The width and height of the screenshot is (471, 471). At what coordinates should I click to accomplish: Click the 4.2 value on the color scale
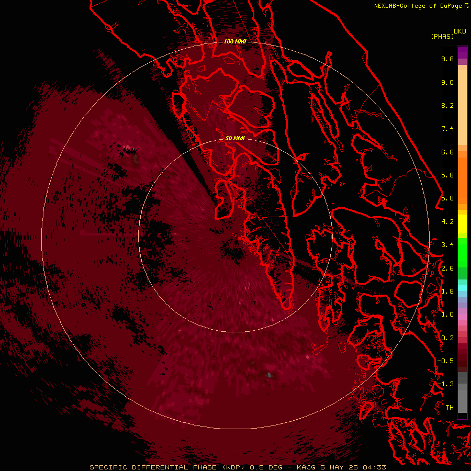[447, 222]
